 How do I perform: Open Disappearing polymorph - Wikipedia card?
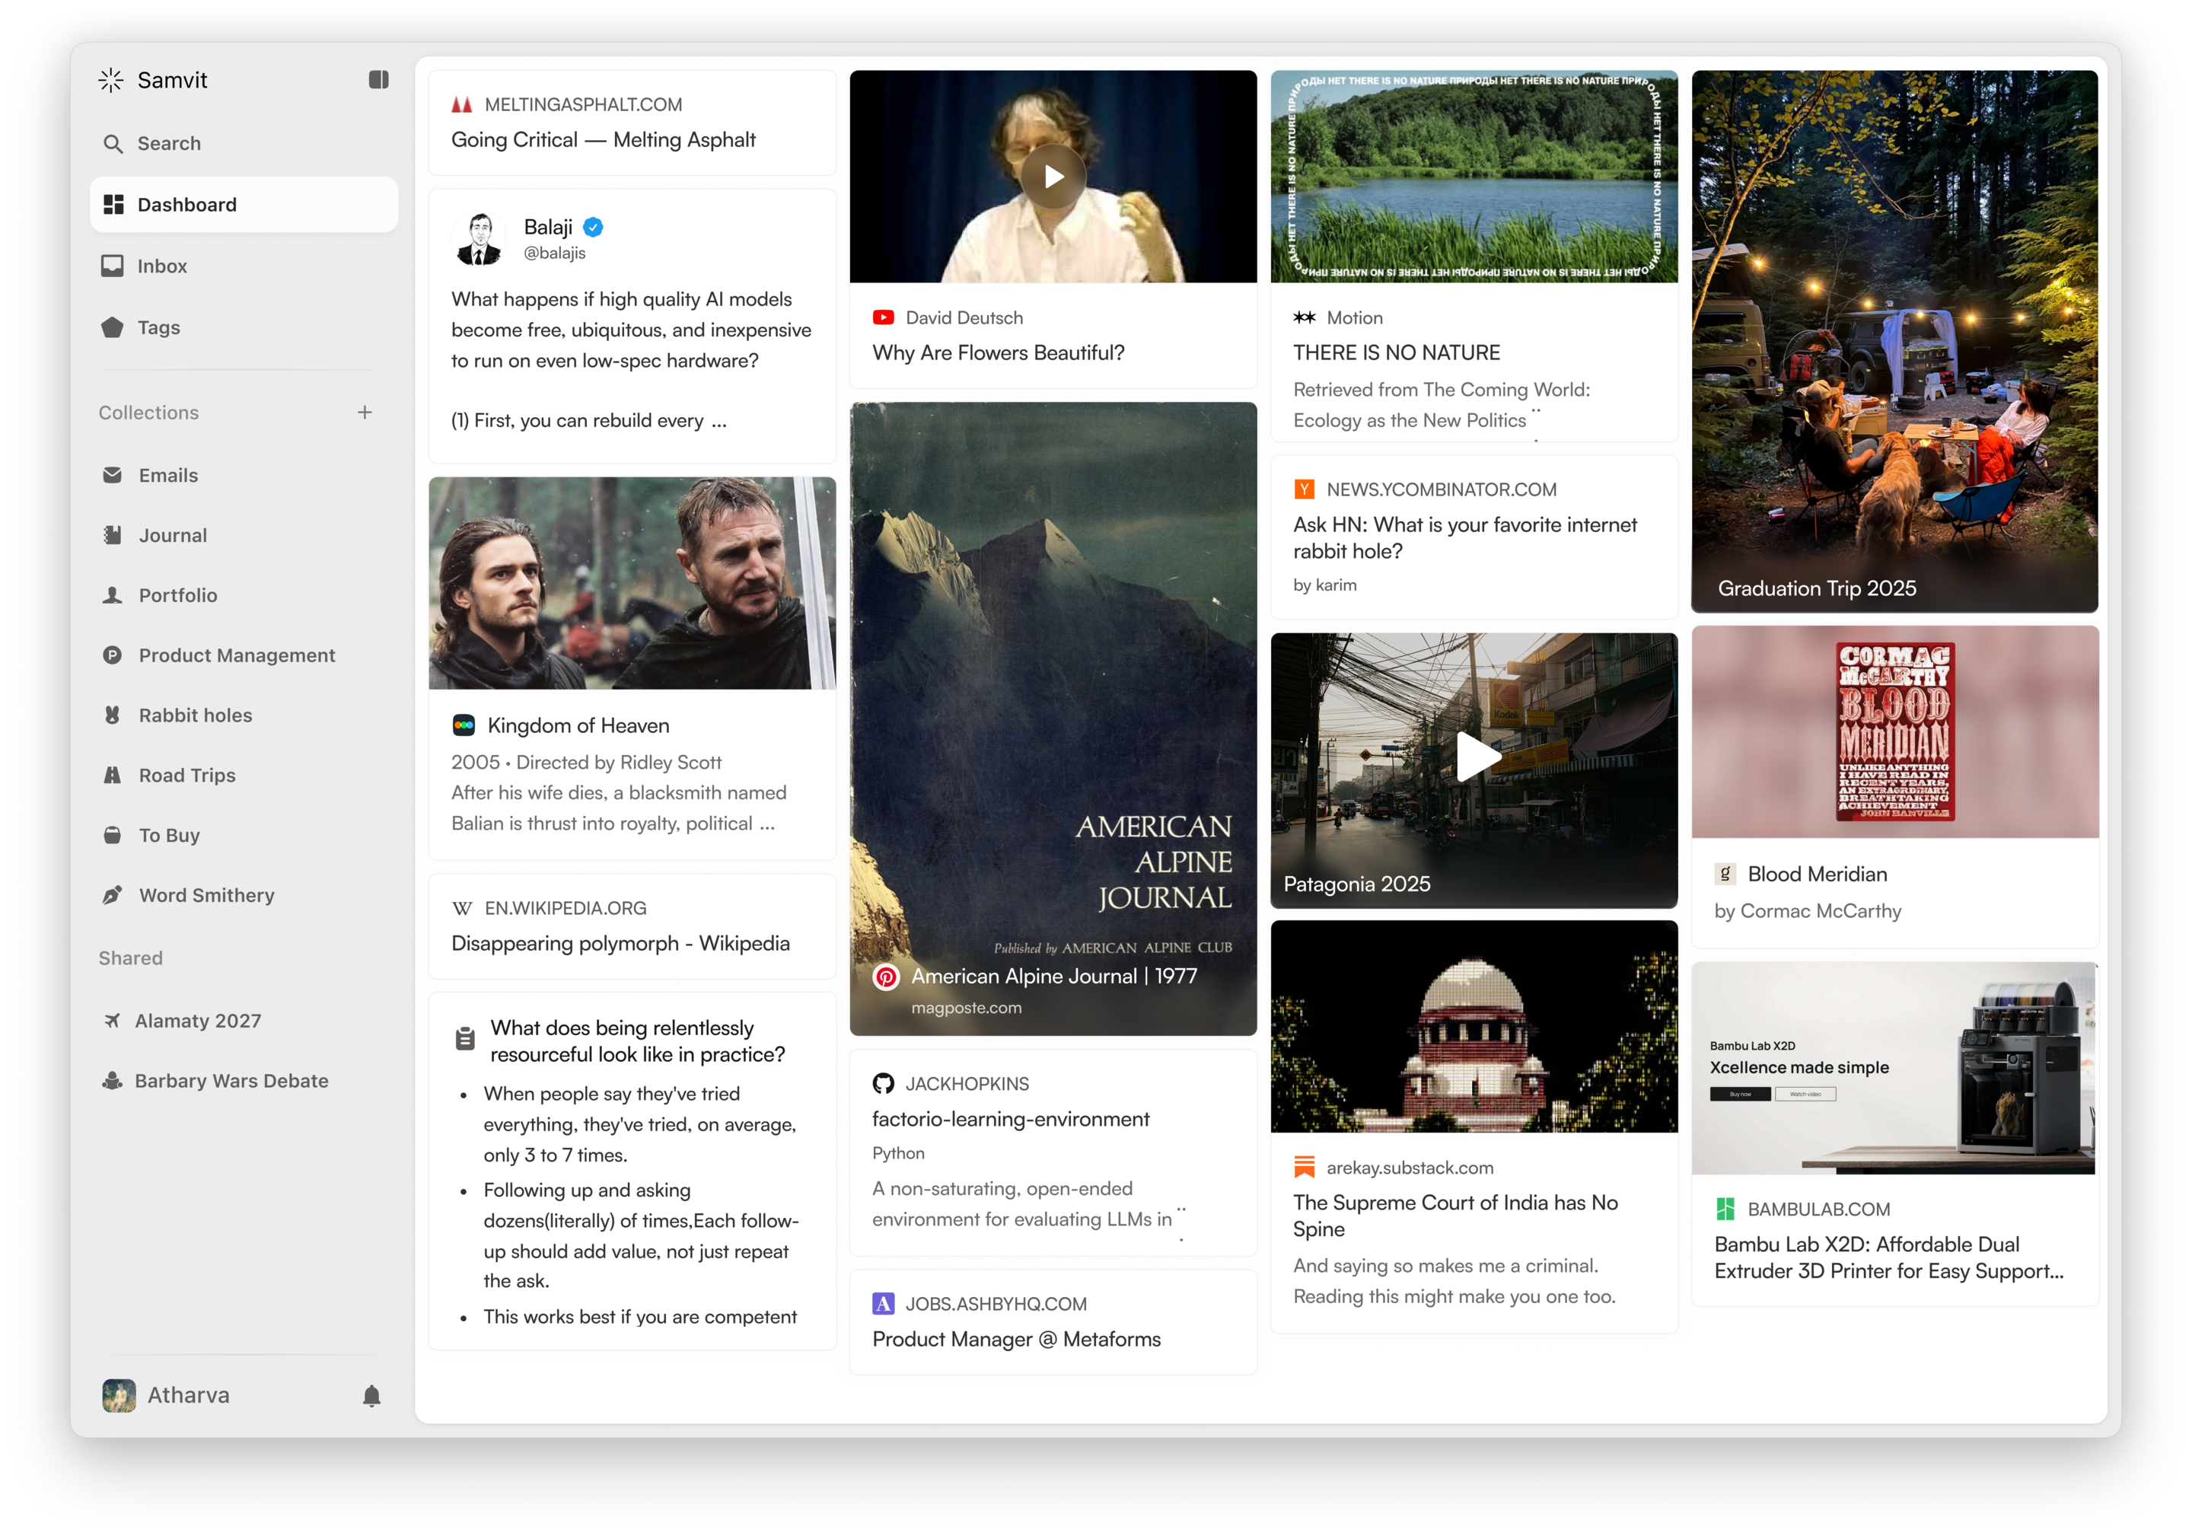(x=632, y=927)
